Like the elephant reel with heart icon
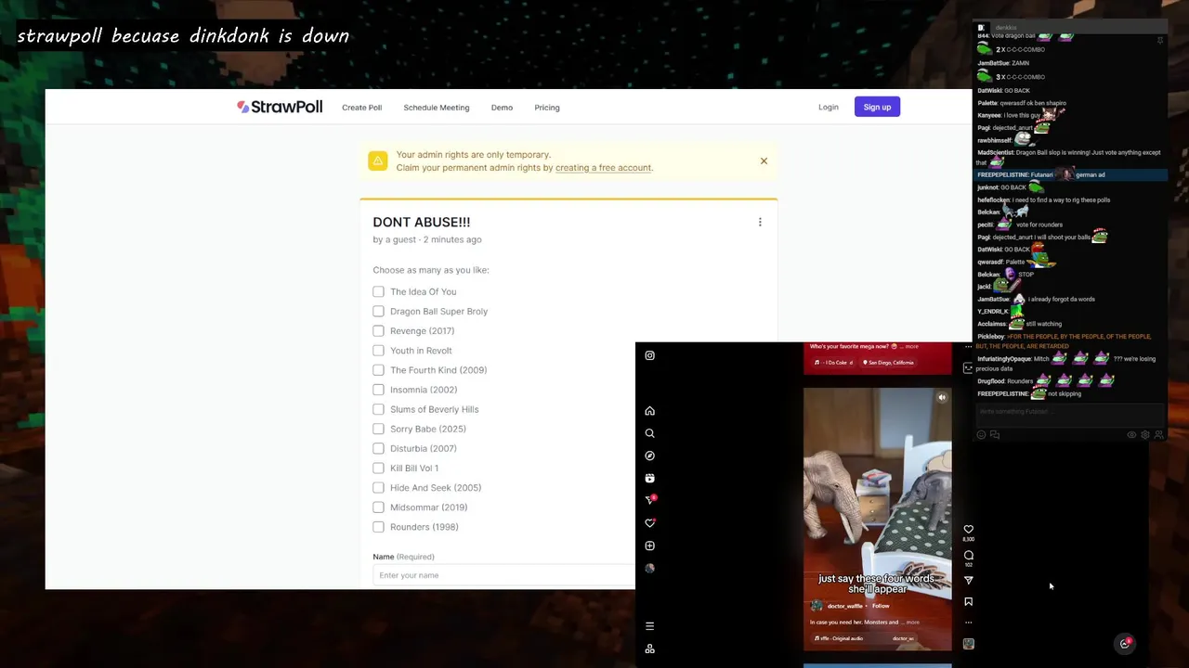This screenshot has height=668, width=1189. pyautogui.click(x=969, y=529)
